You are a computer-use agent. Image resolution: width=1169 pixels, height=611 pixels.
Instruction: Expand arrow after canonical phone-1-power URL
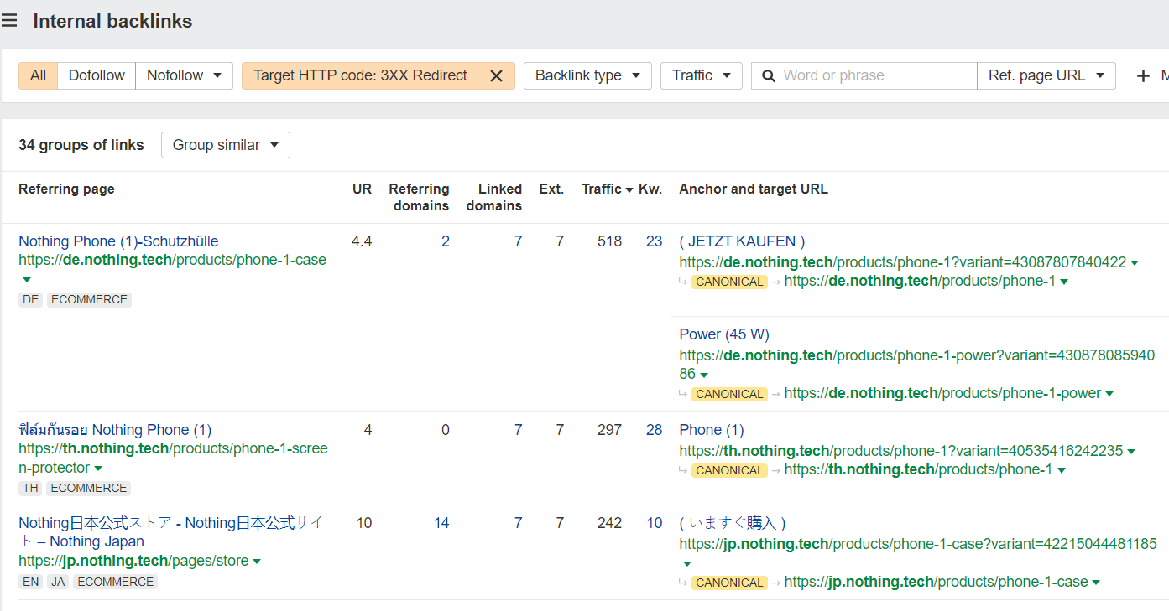pos(1109,395)
